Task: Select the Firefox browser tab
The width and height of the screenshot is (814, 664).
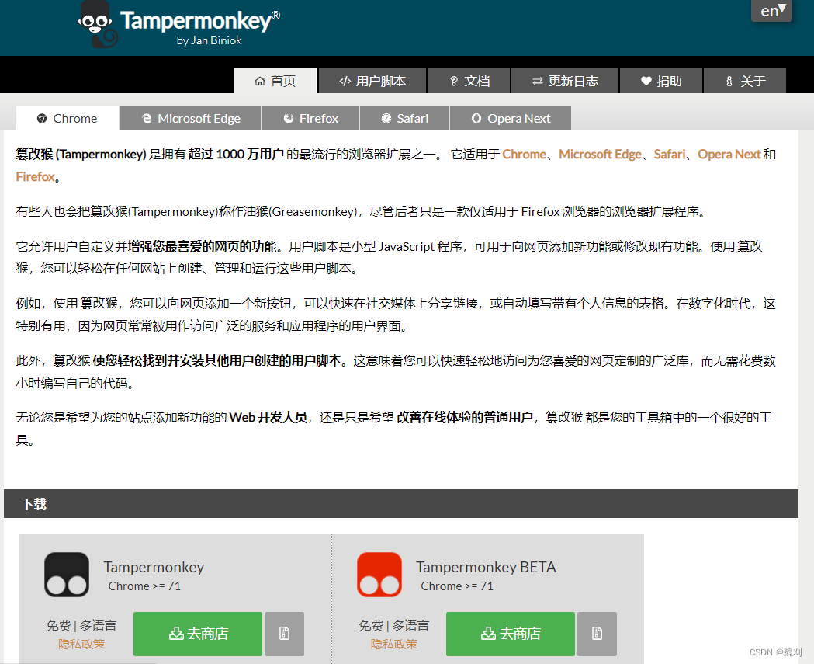Action: (310, 119)
